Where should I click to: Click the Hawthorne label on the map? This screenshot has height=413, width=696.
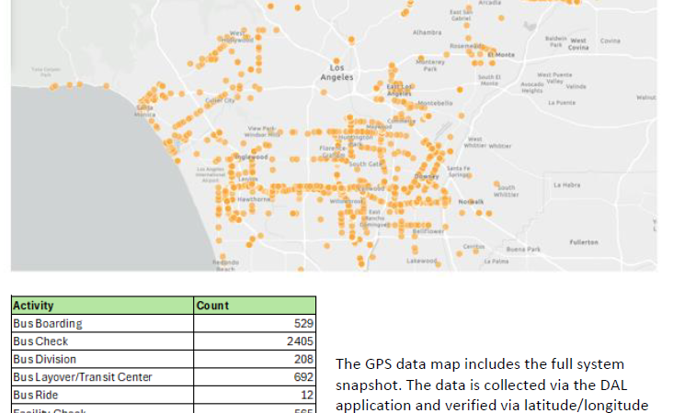[253, 199]
